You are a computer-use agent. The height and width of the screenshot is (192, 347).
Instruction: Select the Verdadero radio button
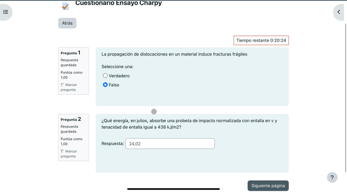[x=105, y=75]
